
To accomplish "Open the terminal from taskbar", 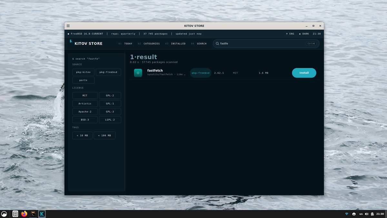I will [x=33, y=214].
